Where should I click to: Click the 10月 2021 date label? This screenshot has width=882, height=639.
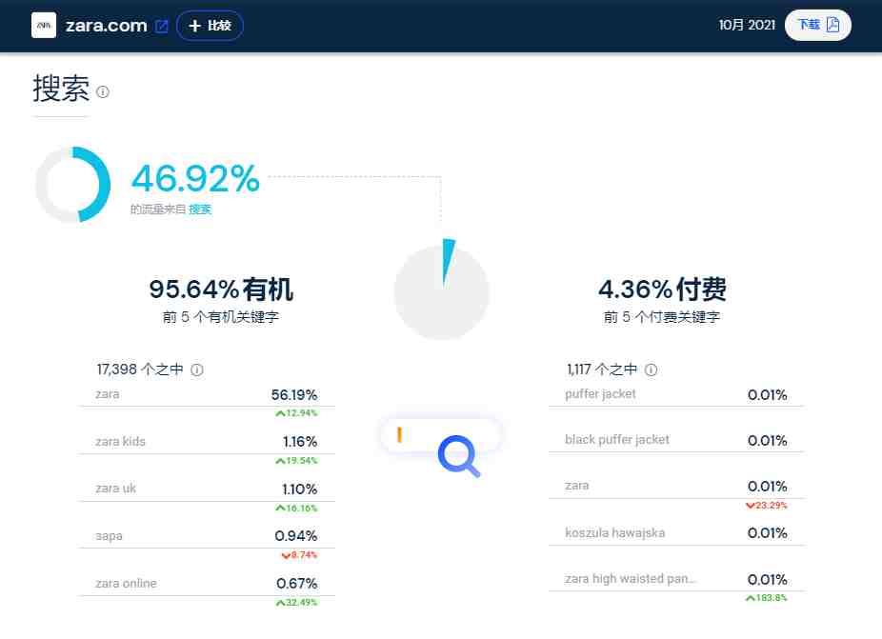[747, 25]
